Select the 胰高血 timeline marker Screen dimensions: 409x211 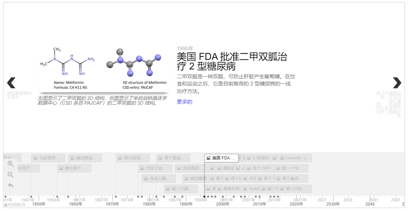(225, 168)
